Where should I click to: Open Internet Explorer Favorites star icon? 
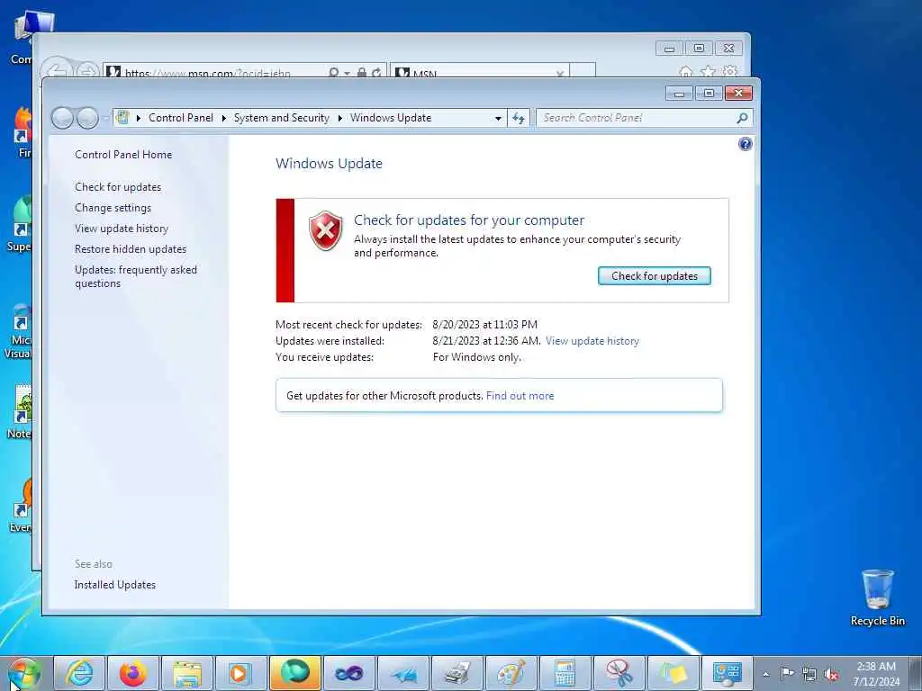708,72
